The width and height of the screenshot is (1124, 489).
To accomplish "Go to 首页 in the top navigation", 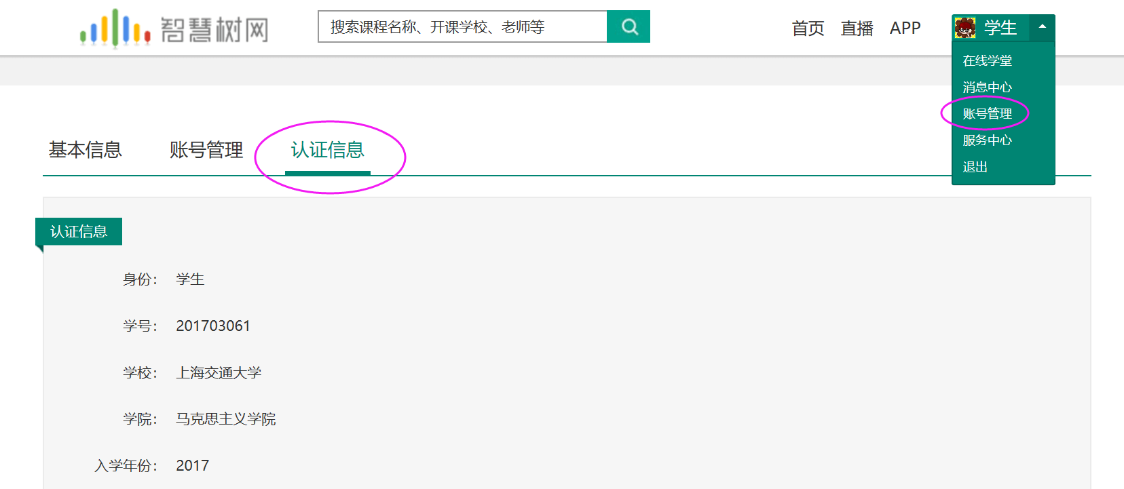I will 808,28.
